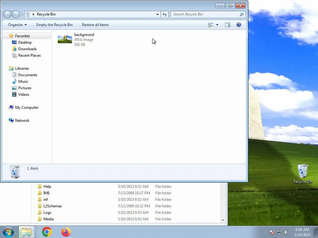
Task: Maximize the Recycle Bin window
Action: tap(230, 6)
